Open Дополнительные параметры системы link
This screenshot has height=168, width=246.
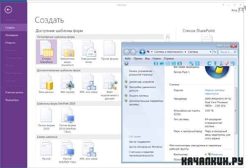click(x=146, y=103)
